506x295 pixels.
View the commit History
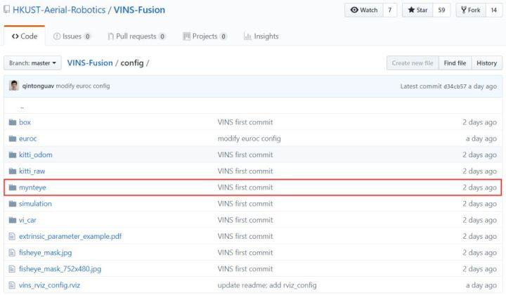point(486,63)
